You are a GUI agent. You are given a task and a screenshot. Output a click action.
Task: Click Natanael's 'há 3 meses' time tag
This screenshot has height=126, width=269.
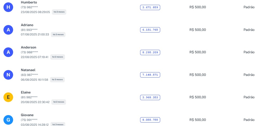58,79
